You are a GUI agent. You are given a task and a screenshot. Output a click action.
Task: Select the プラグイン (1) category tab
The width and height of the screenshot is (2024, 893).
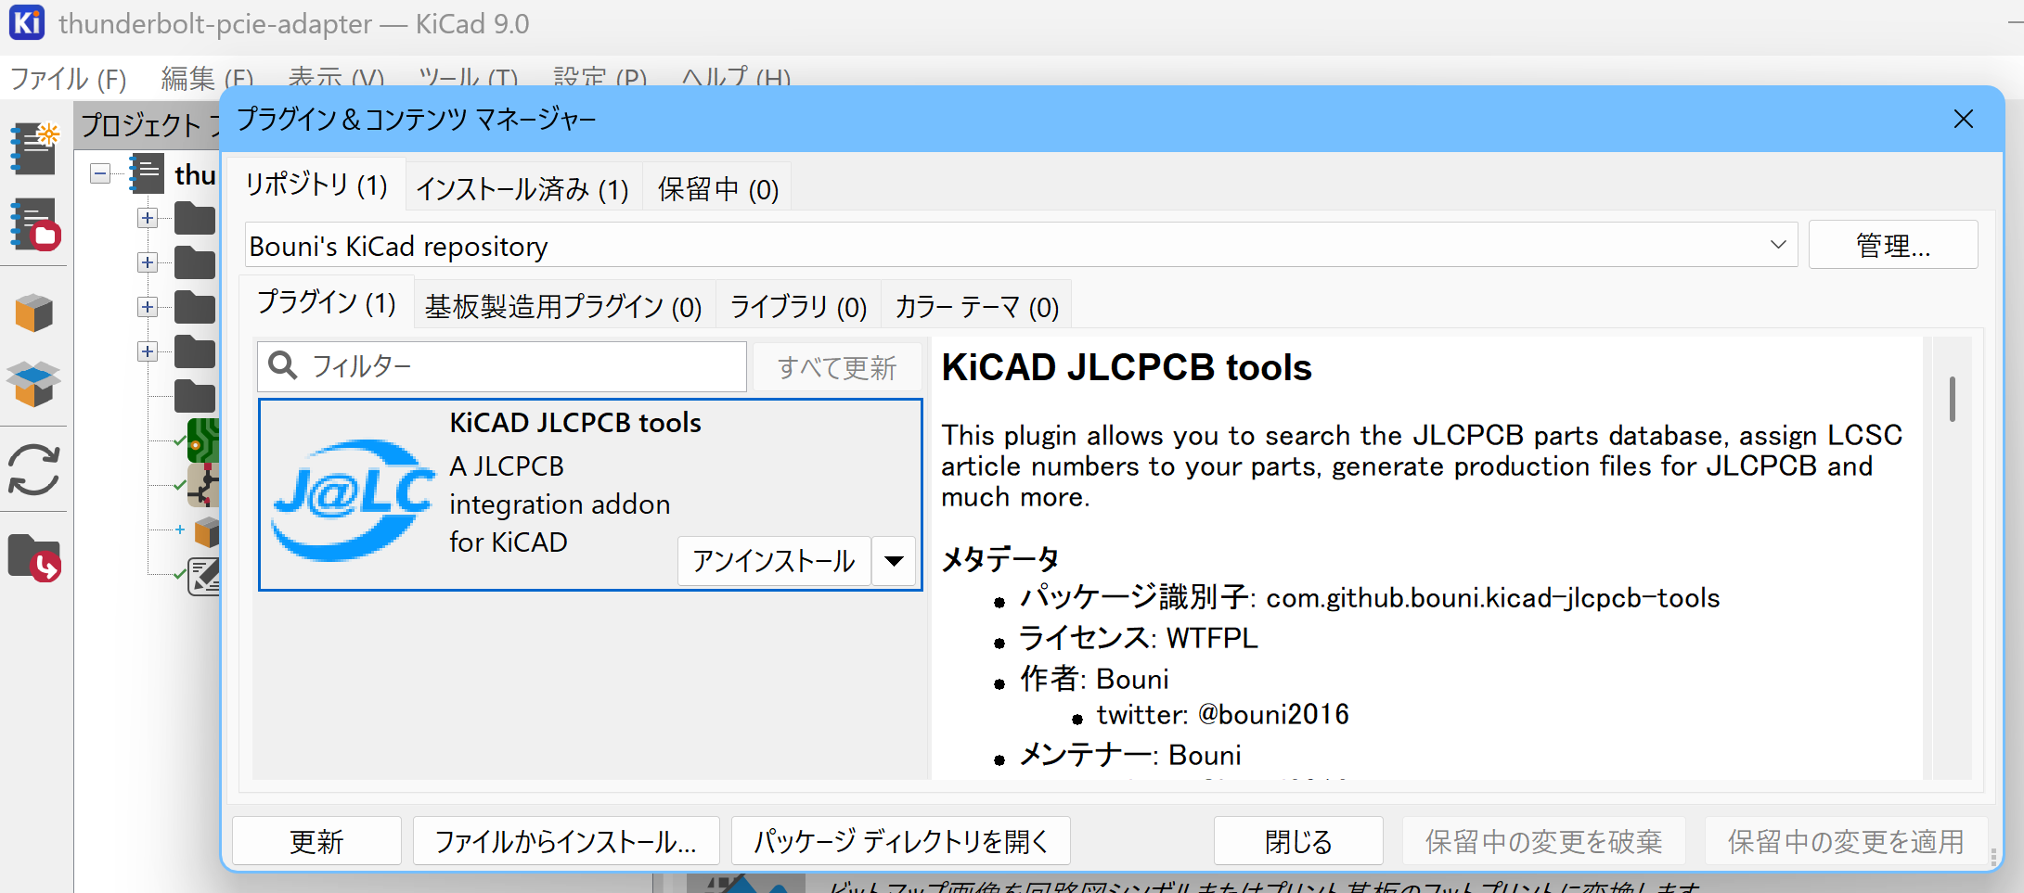pyautogui.click(x=327, y=302)
